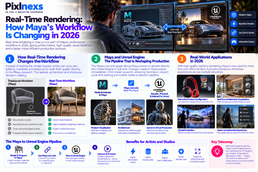Click the "Games and Interactive Experiences" caption
The image size is (258, 172).
coord(232,130)
